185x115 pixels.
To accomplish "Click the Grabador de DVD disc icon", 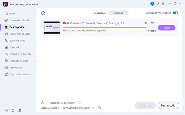I will [x=6, y=61].
